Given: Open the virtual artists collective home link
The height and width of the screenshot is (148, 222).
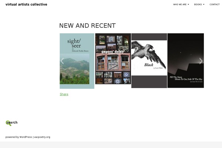Looking at the screenshot, I should [26, 4].
